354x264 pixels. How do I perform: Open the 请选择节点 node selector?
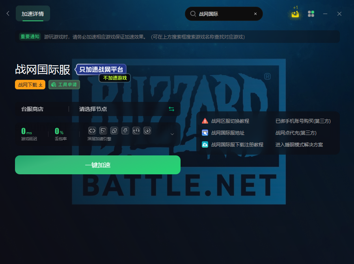(x=93, y=109)
